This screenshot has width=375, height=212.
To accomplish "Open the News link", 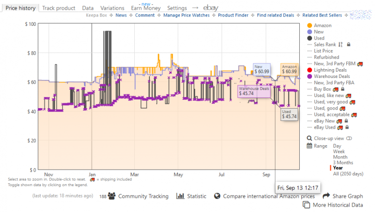I will [x=121, y=15].
